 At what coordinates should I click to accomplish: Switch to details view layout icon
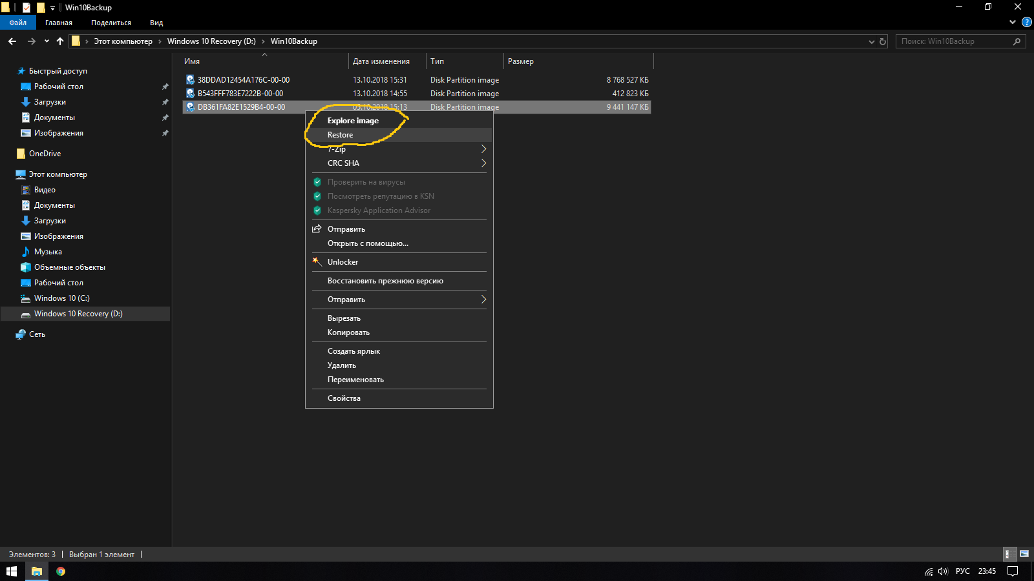[1008, 554]
